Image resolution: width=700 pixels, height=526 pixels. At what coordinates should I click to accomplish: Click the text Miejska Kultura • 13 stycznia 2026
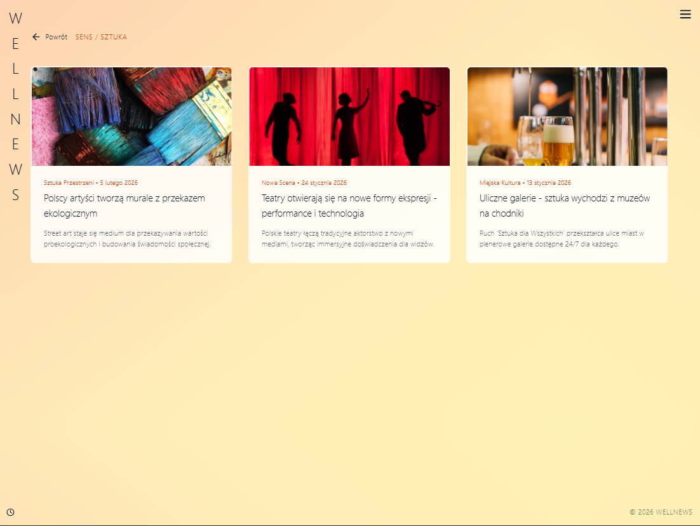(525, 182)
